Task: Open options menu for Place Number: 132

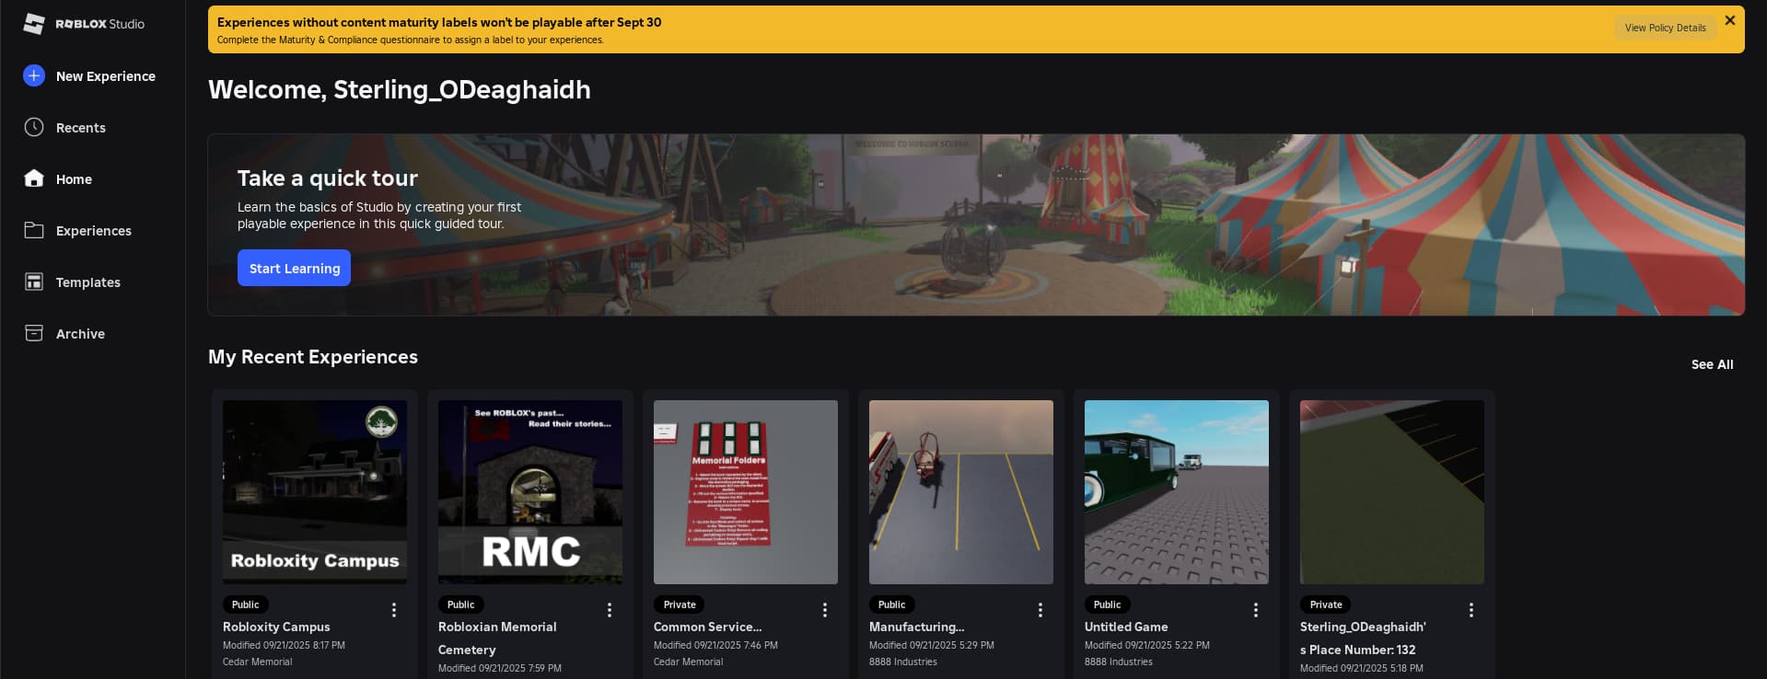Action: click(1471, 610)
